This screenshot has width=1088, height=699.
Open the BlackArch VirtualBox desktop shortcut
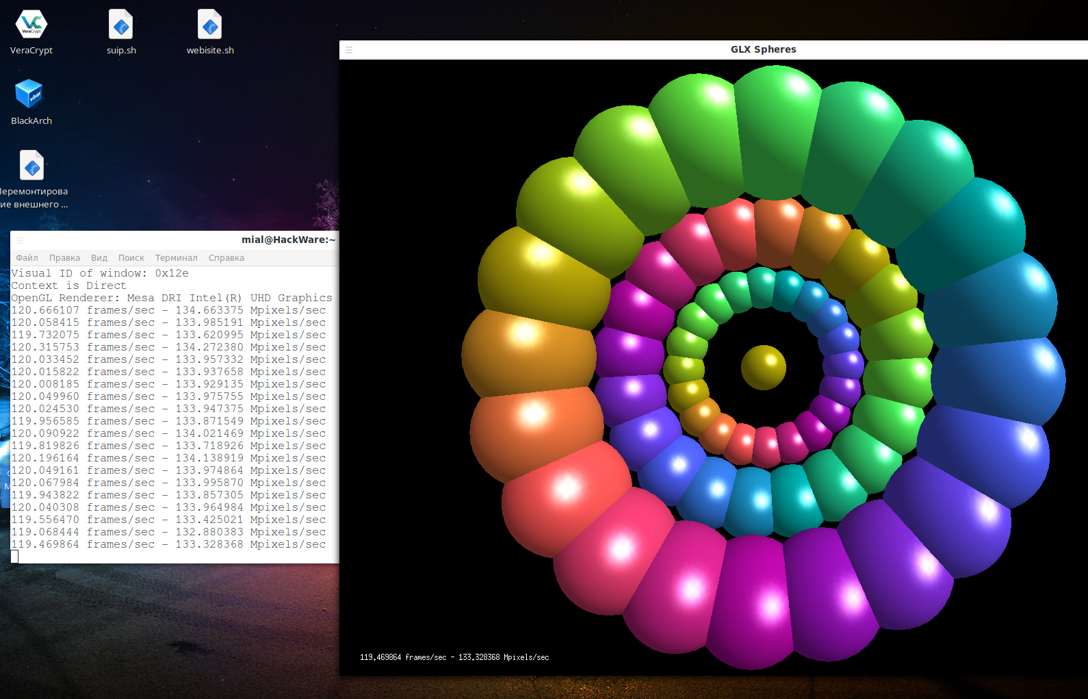click(30, 94)
